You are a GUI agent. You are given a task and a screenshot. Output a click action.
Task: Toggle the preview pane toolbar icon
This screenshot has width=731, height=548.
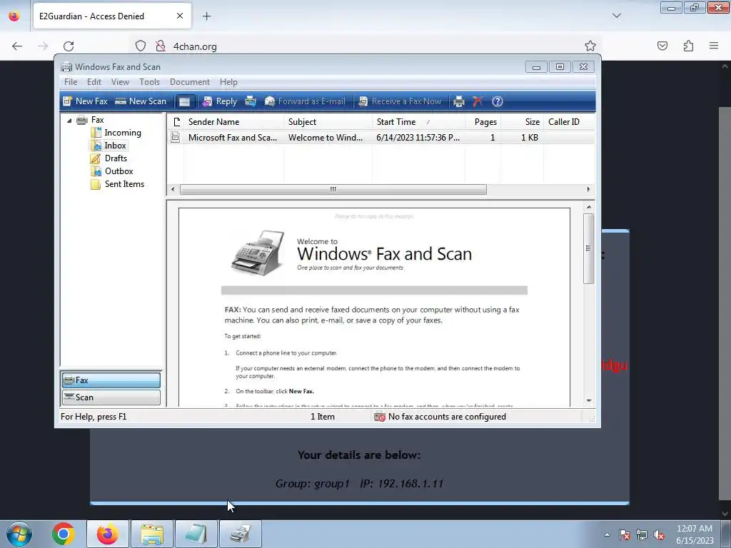[x=185, y=101]
